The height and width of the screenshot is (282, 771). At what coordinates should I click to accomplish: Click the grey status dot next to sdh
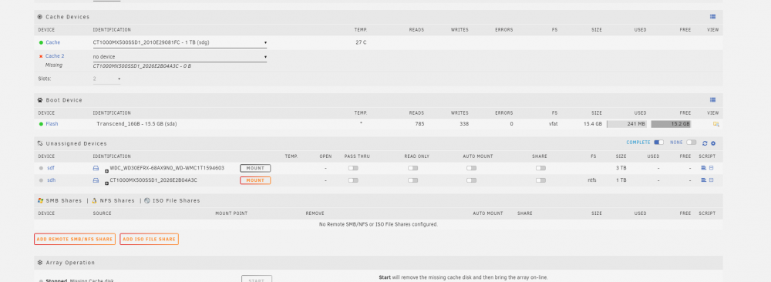click(41, 180)
